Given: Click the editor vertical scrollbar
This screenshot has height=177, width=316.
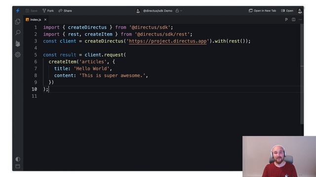Looking at the screenshot, I should (x=302, y=74).
